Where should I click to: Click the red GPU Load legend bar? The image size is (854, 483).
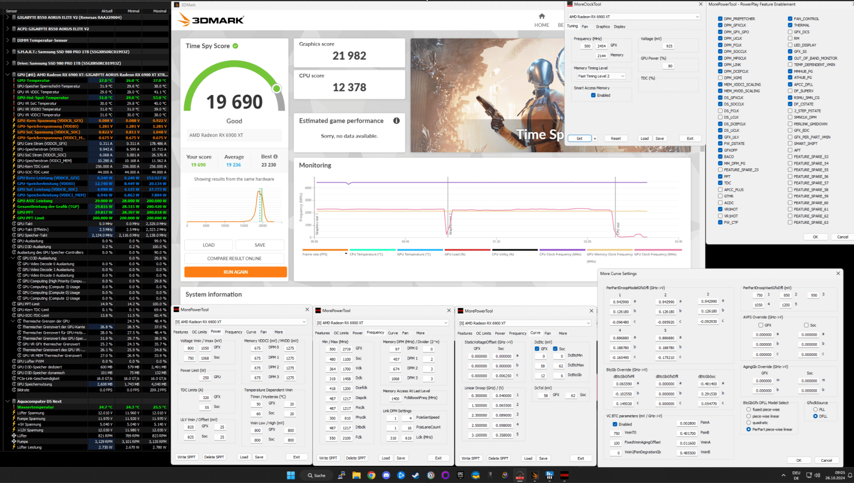pos(467,250)
